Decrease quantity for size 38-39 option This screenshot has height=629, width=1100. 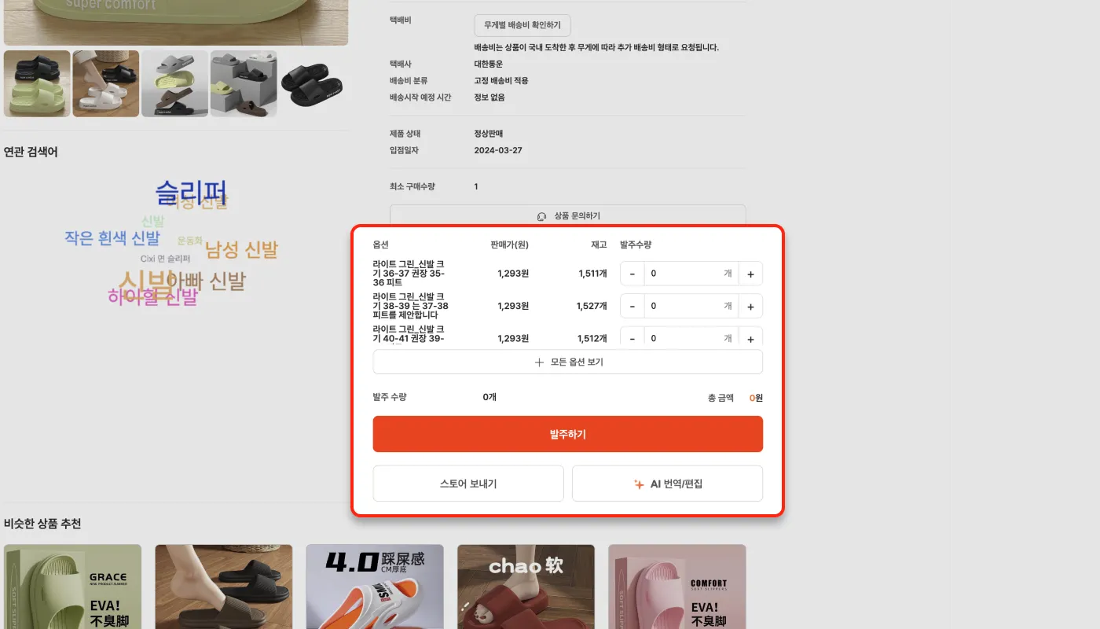pyautogui.click(x=632, y=306)
